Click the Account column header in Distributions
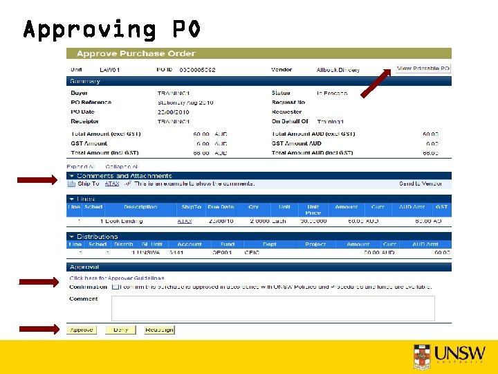The image size is (498, 374). (190, 244)
